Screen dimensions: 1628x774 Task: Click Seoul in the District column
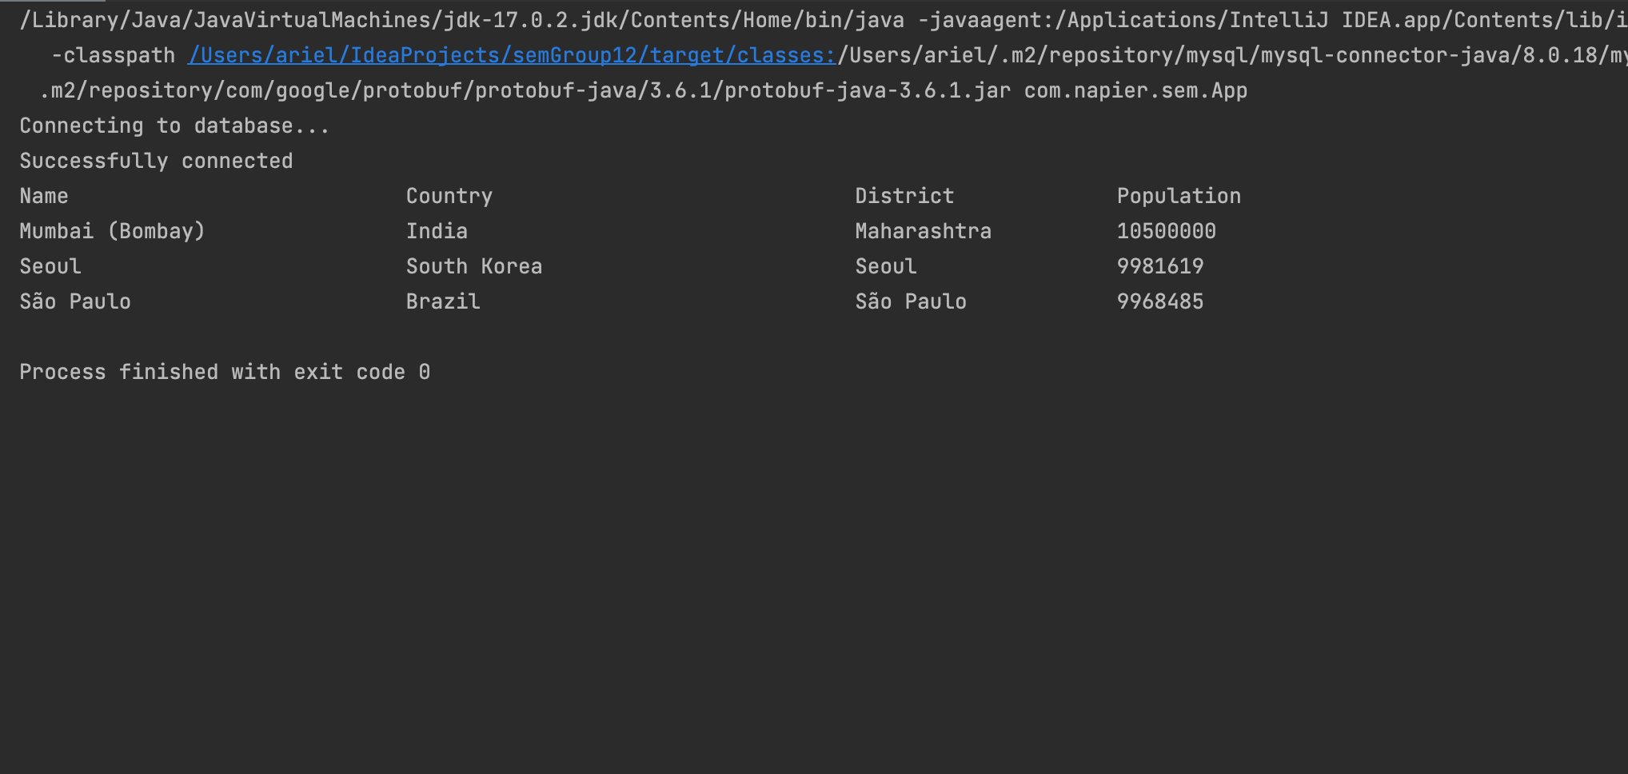[x=886, y=266]
